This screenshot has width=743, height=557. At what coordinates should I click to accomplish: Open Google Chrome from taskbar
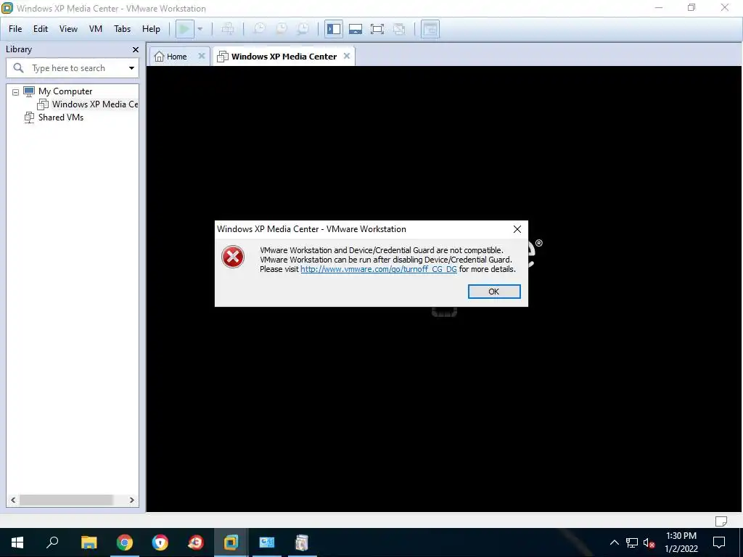pyautogui.click(x=125, y=542)
